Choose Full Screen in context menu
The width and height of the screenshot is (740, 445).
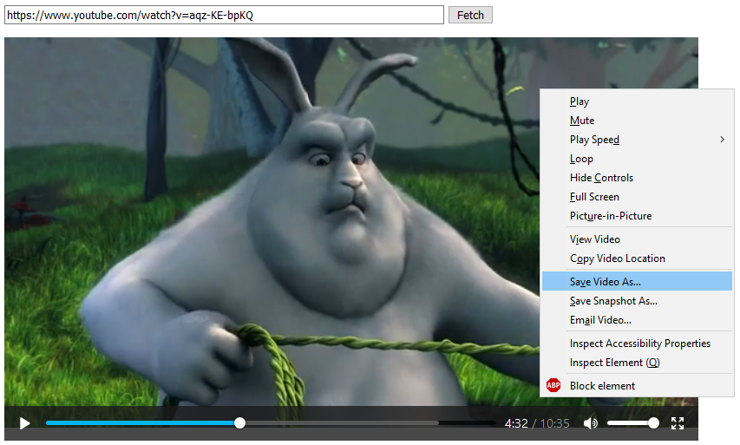coord(637,197)
